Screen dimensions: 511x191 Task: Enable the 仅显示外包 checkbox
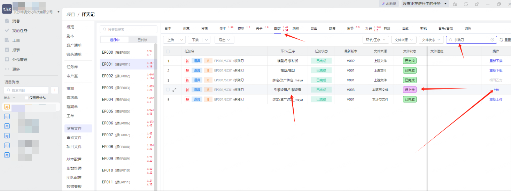27,98
